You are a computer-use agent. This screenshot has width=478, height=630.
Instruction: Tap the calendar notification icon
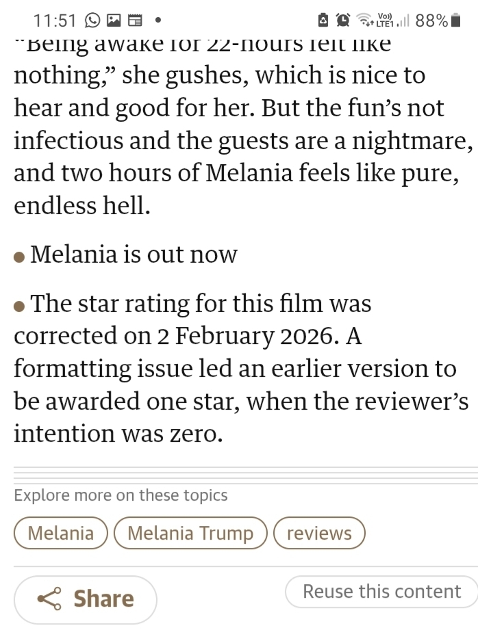click(x=135, y=21)
